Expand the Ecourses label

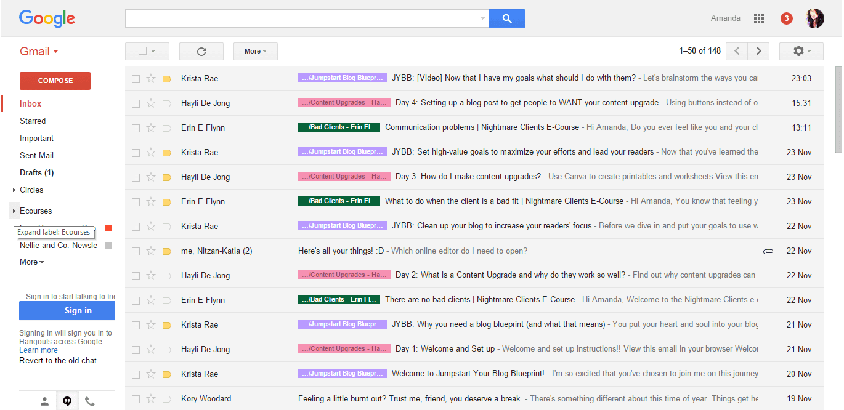click(14, 211)
